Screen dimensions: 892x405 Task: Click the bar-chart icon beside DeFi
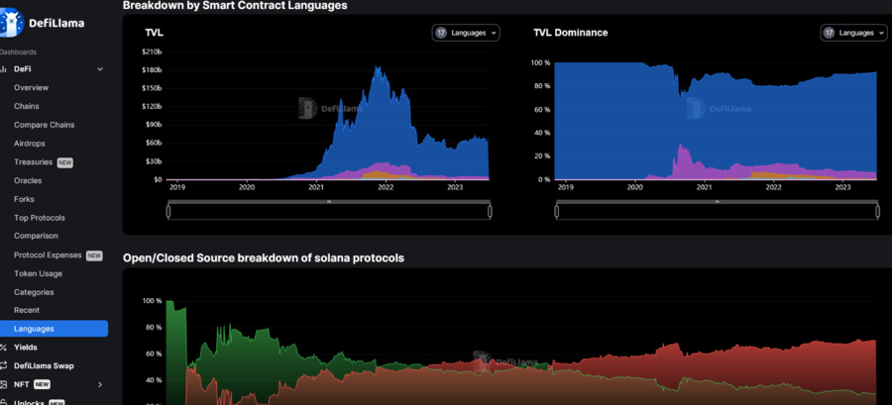[x=3, y=69]
